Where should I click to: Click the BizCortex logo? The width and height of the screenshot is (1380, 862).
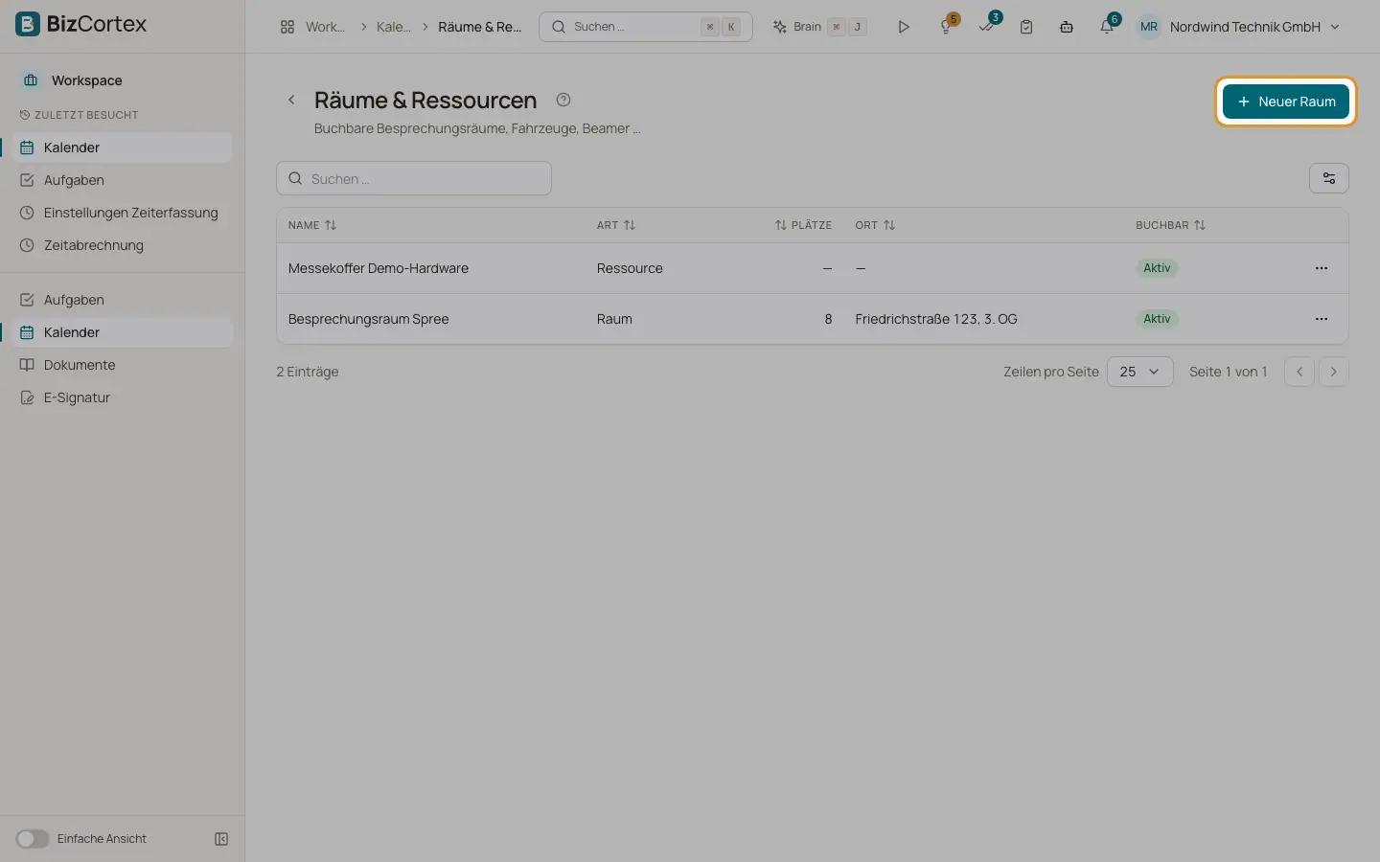[x=81, y=24]
